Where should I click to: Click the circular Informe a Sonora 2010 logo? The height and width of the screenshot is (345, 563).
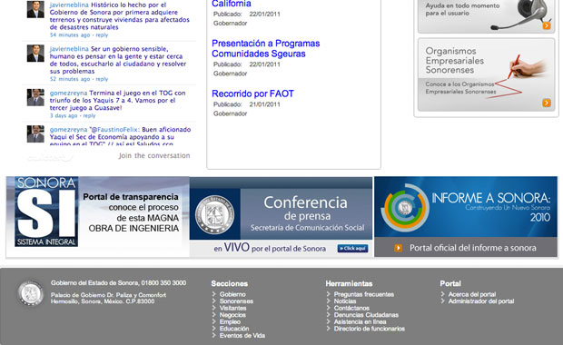point(405,208)
